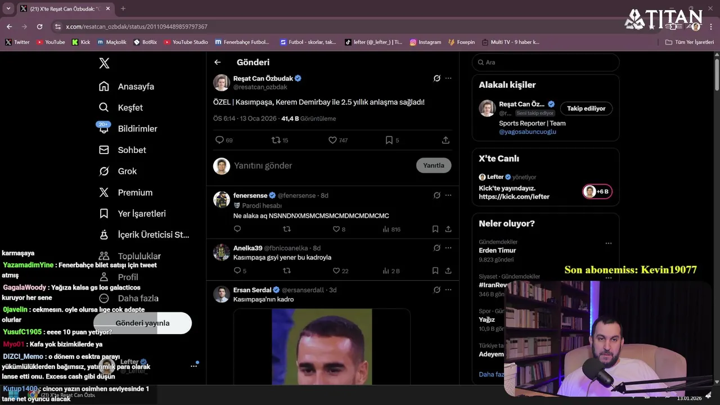Viewport: 720px width, 405px height.
Task: Repost the Anelka39 comment
Action: point(287,271)
